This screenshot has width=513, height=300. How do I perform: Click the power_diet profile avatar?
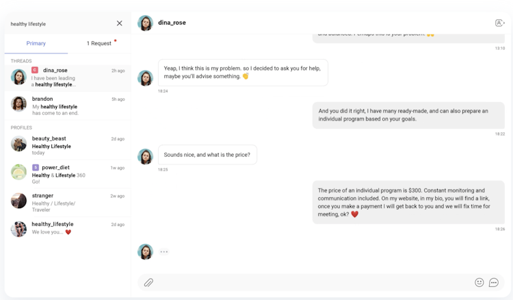tap(18, 172)
